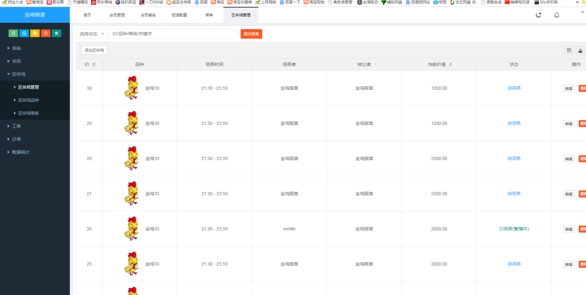Click the refresh icon in top bar
586x295 pixels.
(x=538, y=15)
